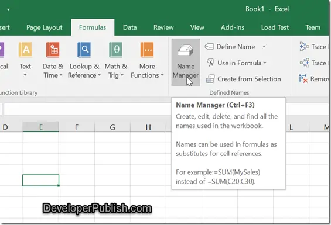This screenshot has width=331, height=225.
Task: Expand the Math & Trig dropdown arrow
Action: coord(122,75)
